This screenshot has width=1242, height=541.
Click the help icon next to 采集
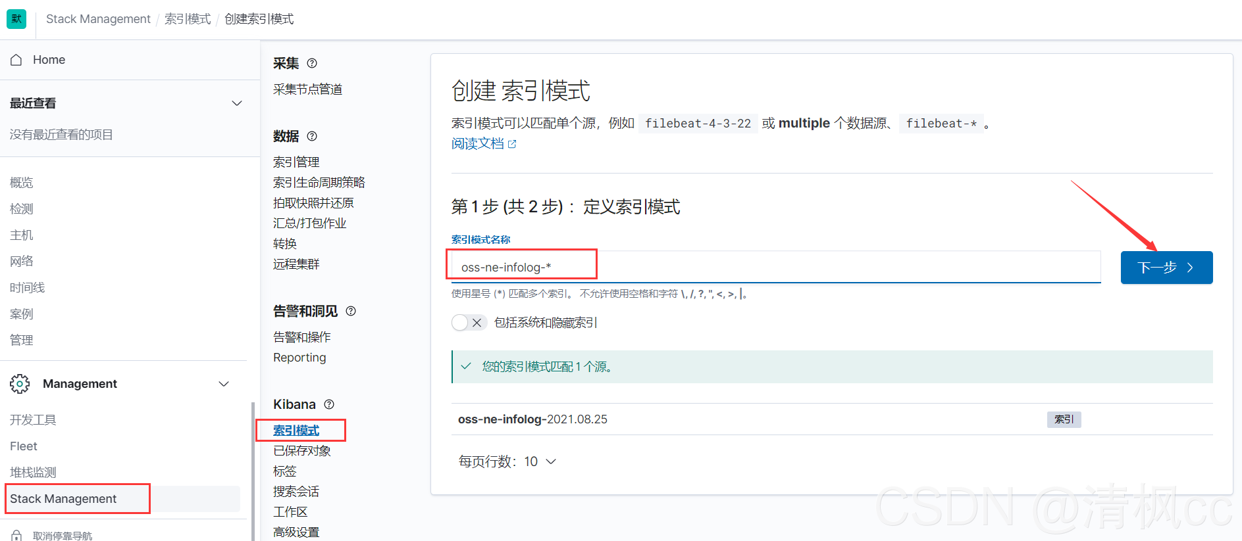(x=312, y=63)
